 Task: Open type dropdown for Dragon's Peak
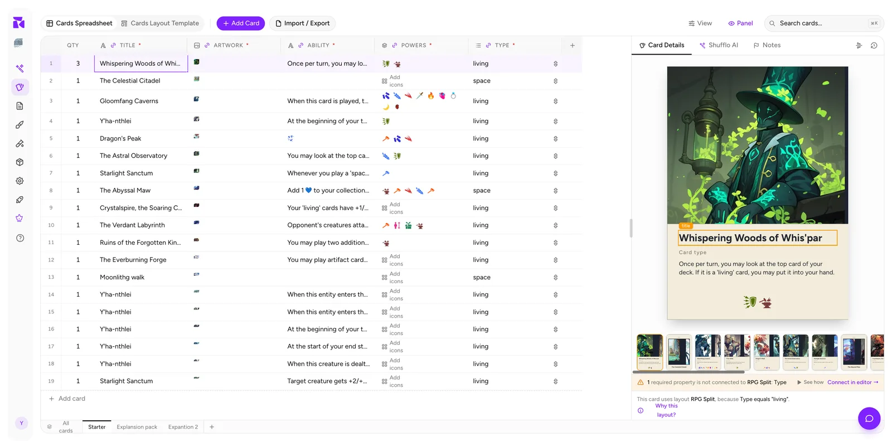tap(555, 138)
